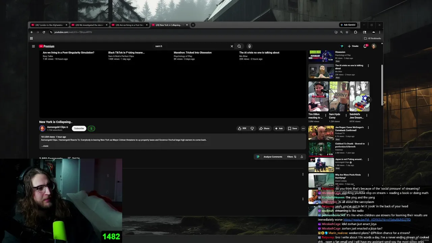432x243 pixels.
Task: Open the Tim Dillon reacting short
Action: point(318,97)
